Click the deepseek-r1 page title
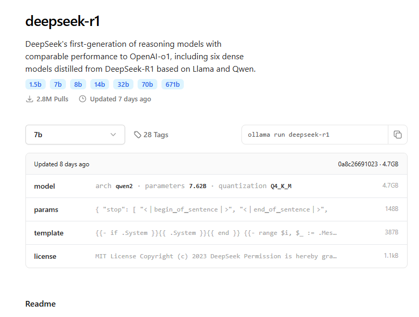 click(64, 21)
